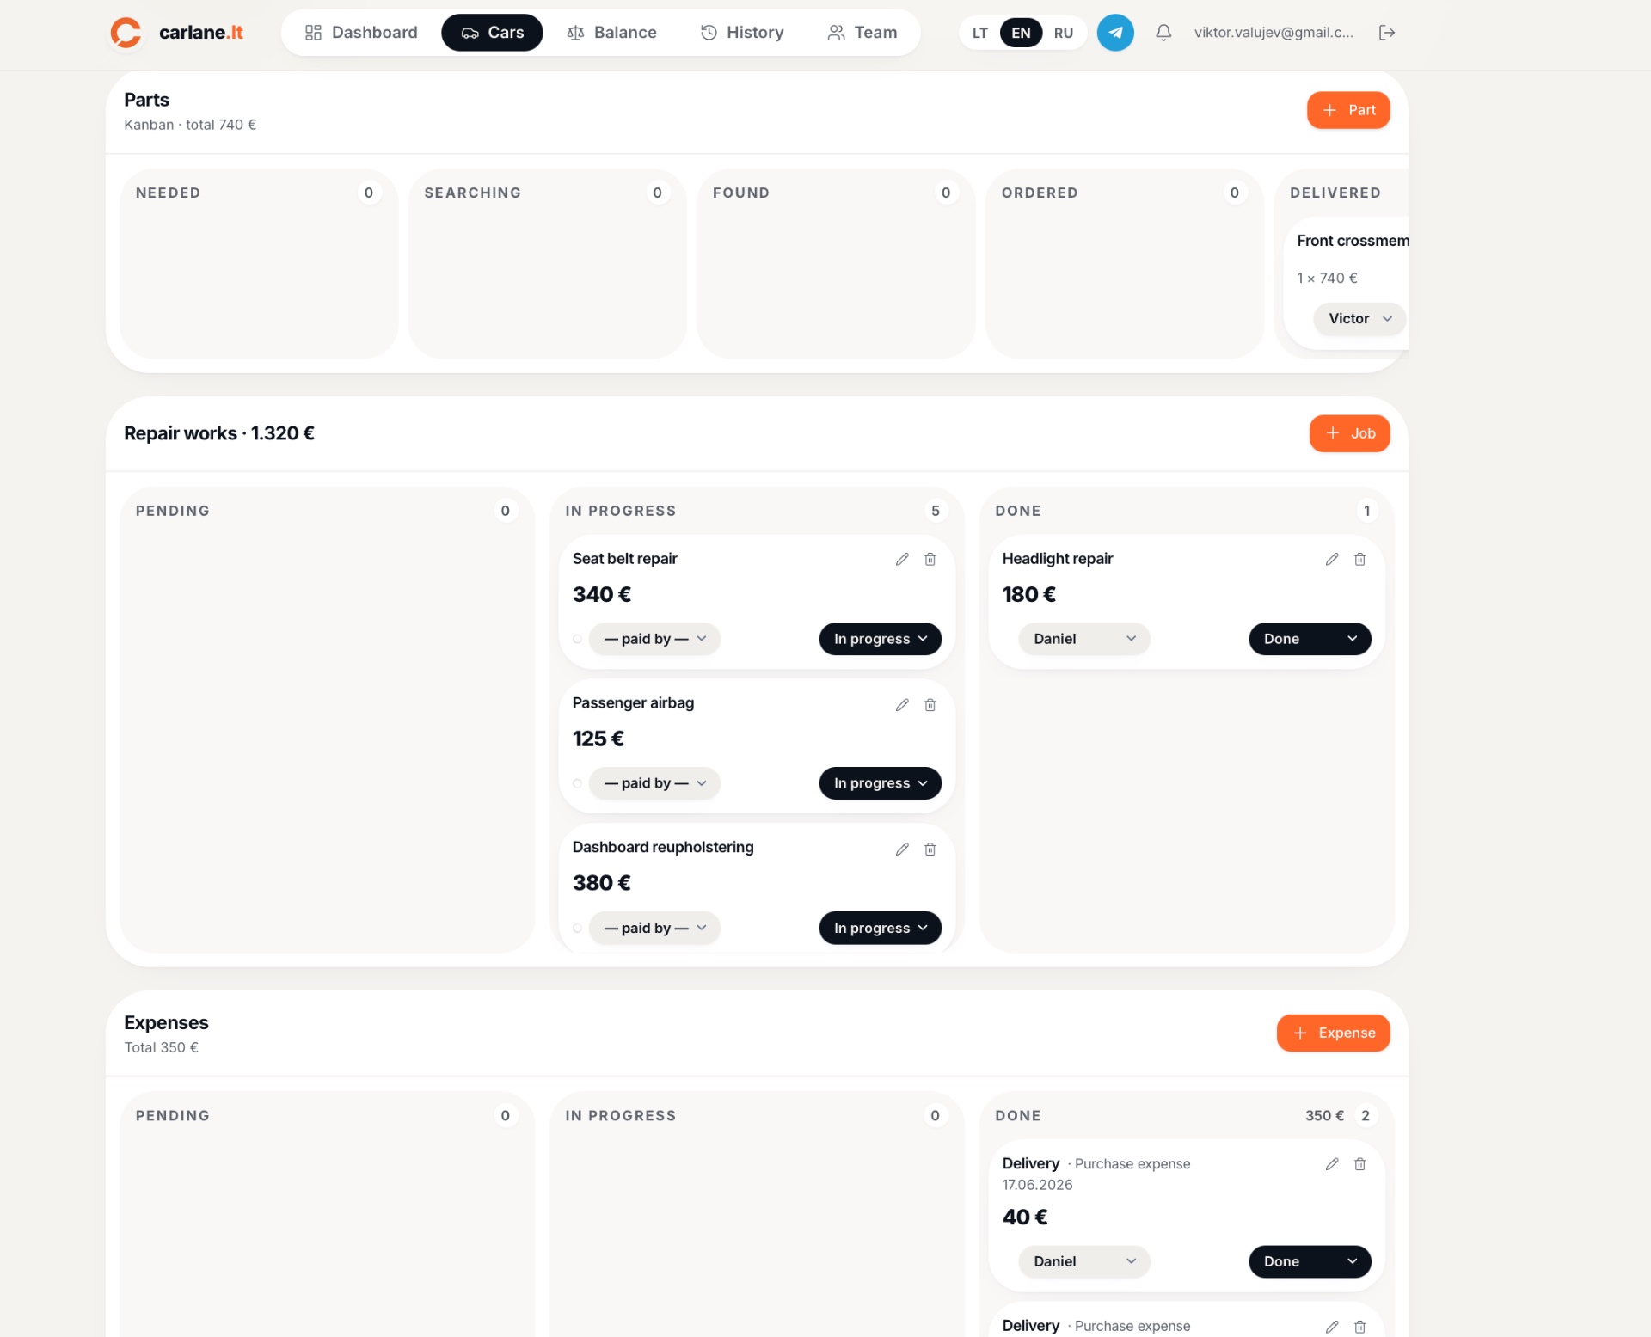Open the Balance tab
The width and height of the screenshot is (1651, 1337).
pos(611,33)
